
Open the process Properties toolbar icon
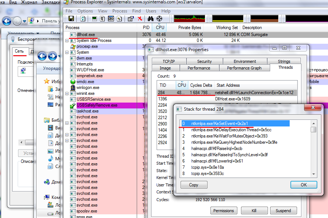coord(131,19)
